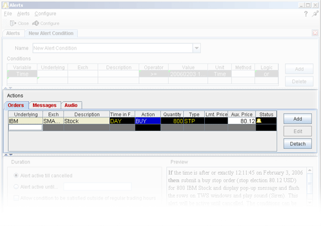Collapse the Conditions panel splitter arrows
The height and width of the screenshot is (226, 321).
(x=8, y=88)
